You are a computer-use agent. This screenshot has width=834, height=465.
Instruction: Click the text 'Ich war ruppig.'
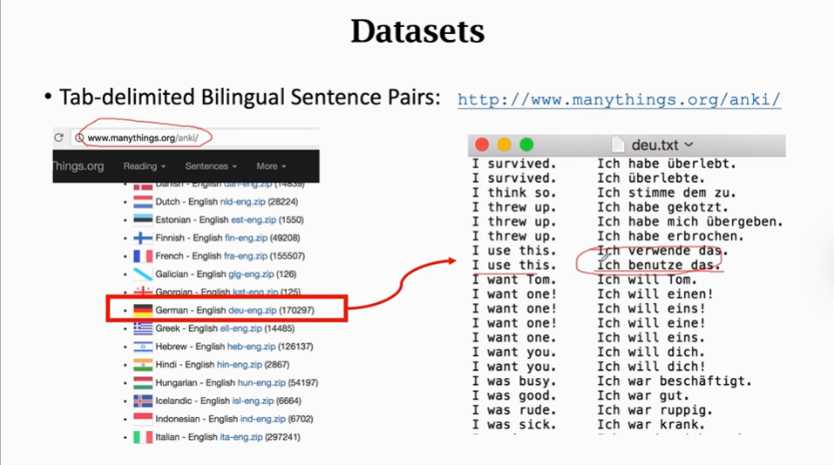[654, 410]
